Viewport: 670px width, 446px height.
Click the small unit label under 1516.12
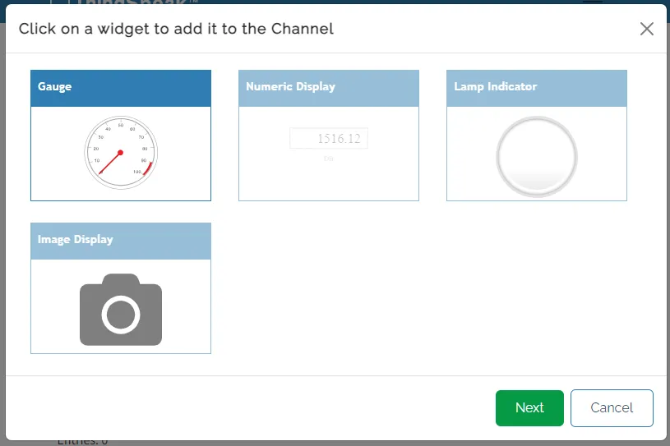click(328, 158)
